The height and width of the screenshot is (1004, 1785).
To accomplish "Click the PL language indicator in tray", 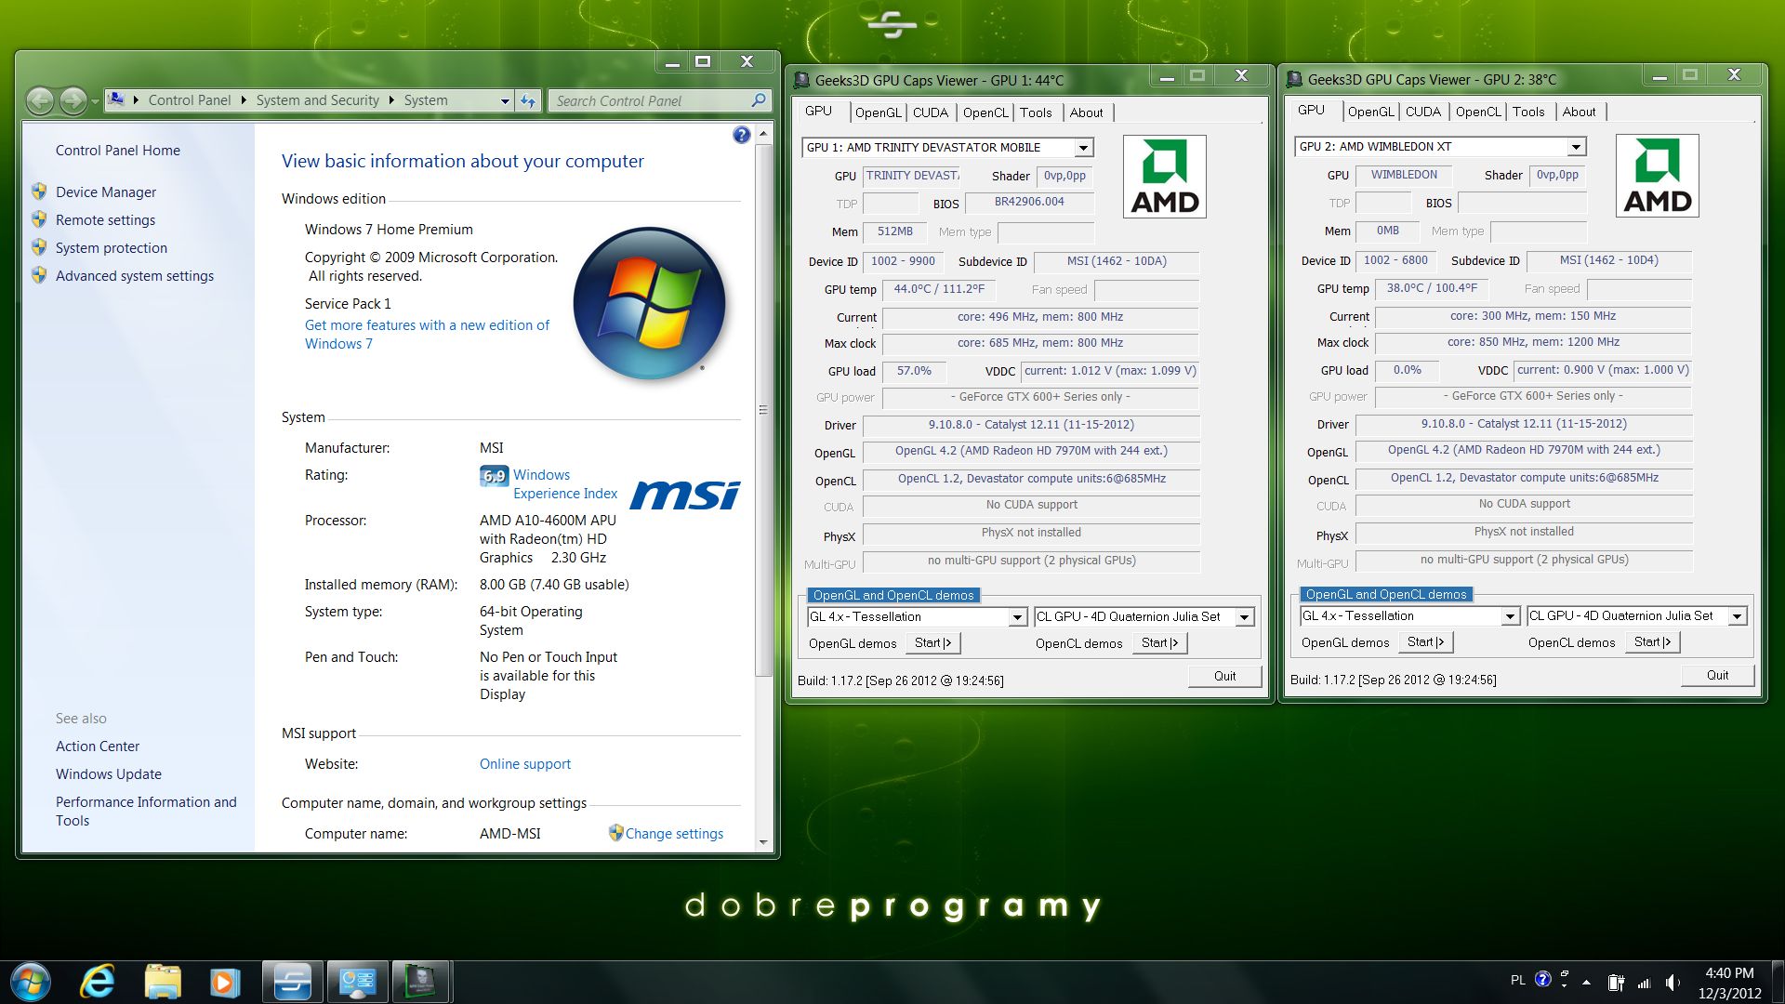I will pos(1518,981).
